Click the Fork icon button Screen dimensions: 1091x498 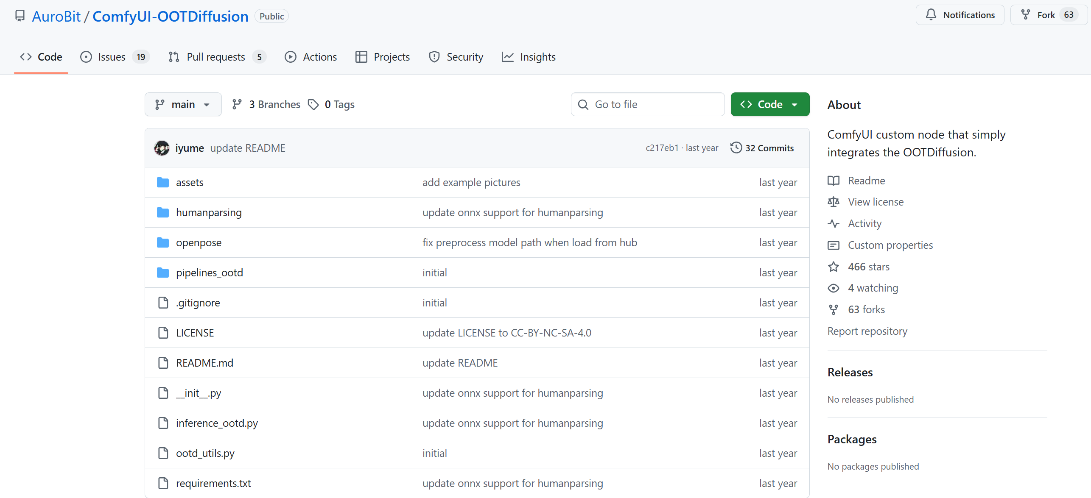1026,15
